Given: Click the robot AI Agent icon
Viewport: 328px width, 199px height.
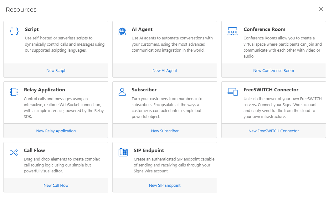Looking at the screenshot, I should (122, 31).
